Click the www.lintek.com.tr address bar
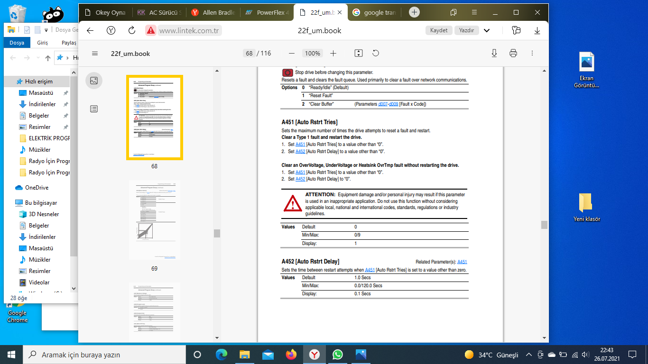 click(x=190, y=30)
